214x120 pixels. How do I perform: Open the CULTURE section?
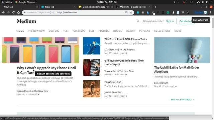(54, 31)
